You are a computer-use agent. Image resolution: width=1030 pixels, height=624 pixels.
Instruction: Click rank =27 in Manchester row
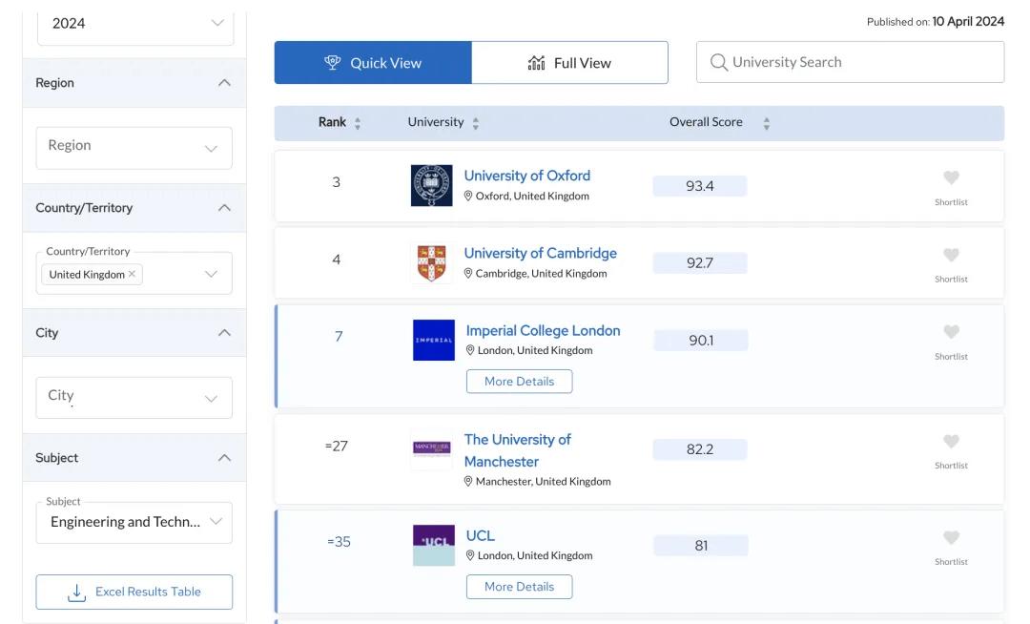coord(337,446)
